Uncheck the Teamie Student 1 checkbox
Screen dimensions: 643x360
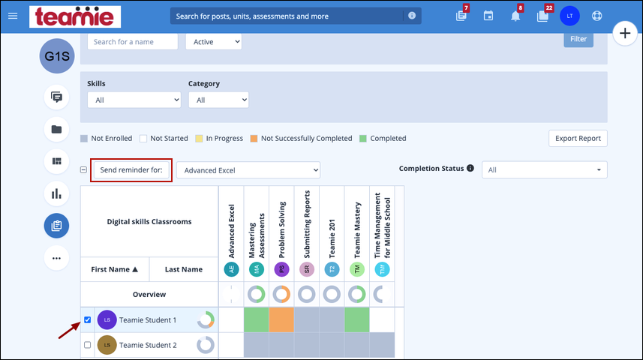click(x=87, y=319)
